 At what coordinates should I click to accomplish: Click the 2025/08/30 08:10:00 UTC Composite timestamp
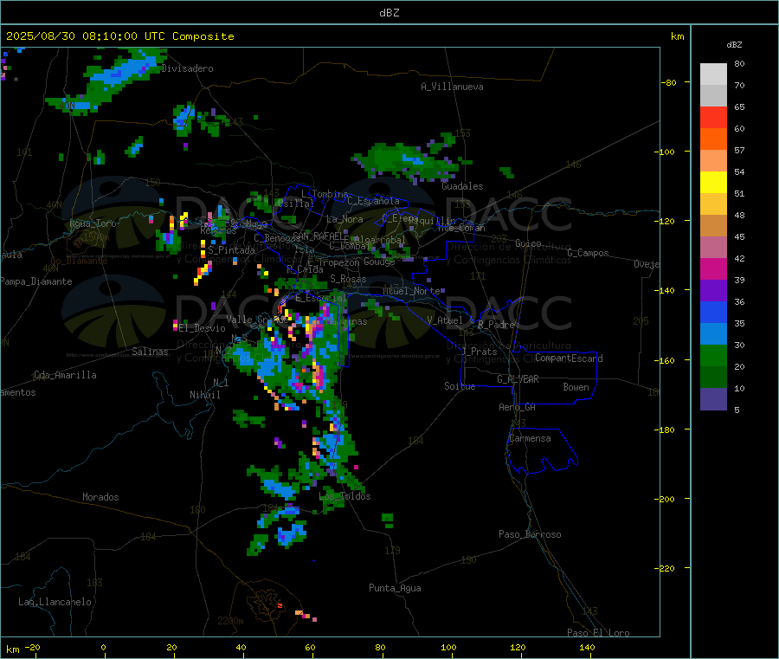click(119, 36)
